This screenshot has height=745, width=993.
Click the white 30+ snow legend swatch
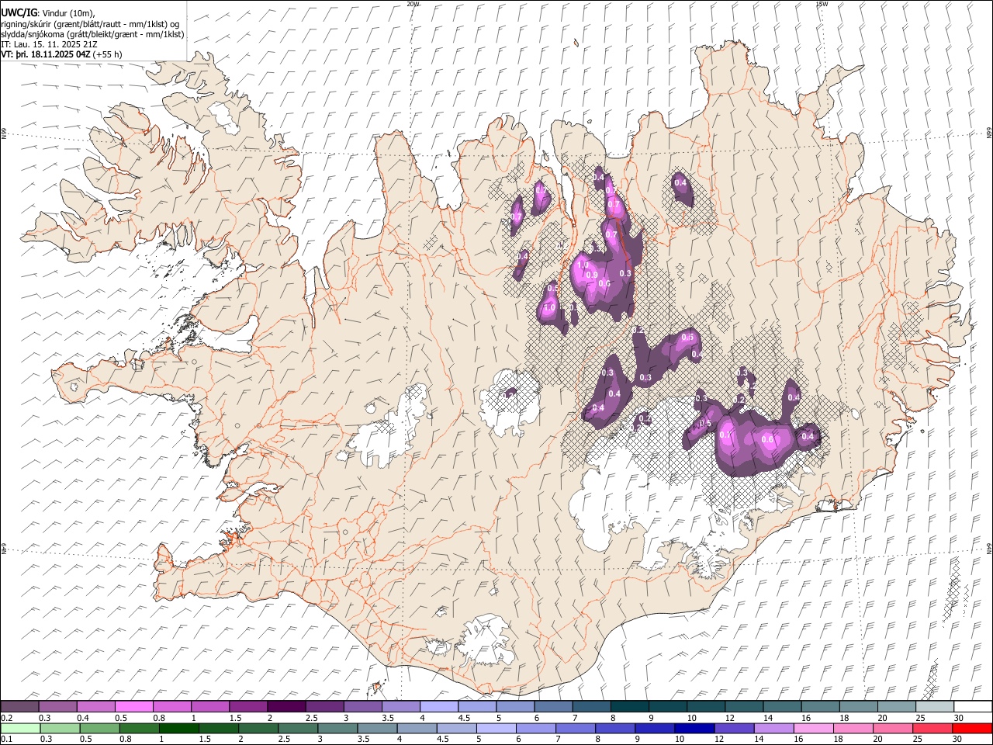[972, 706]
